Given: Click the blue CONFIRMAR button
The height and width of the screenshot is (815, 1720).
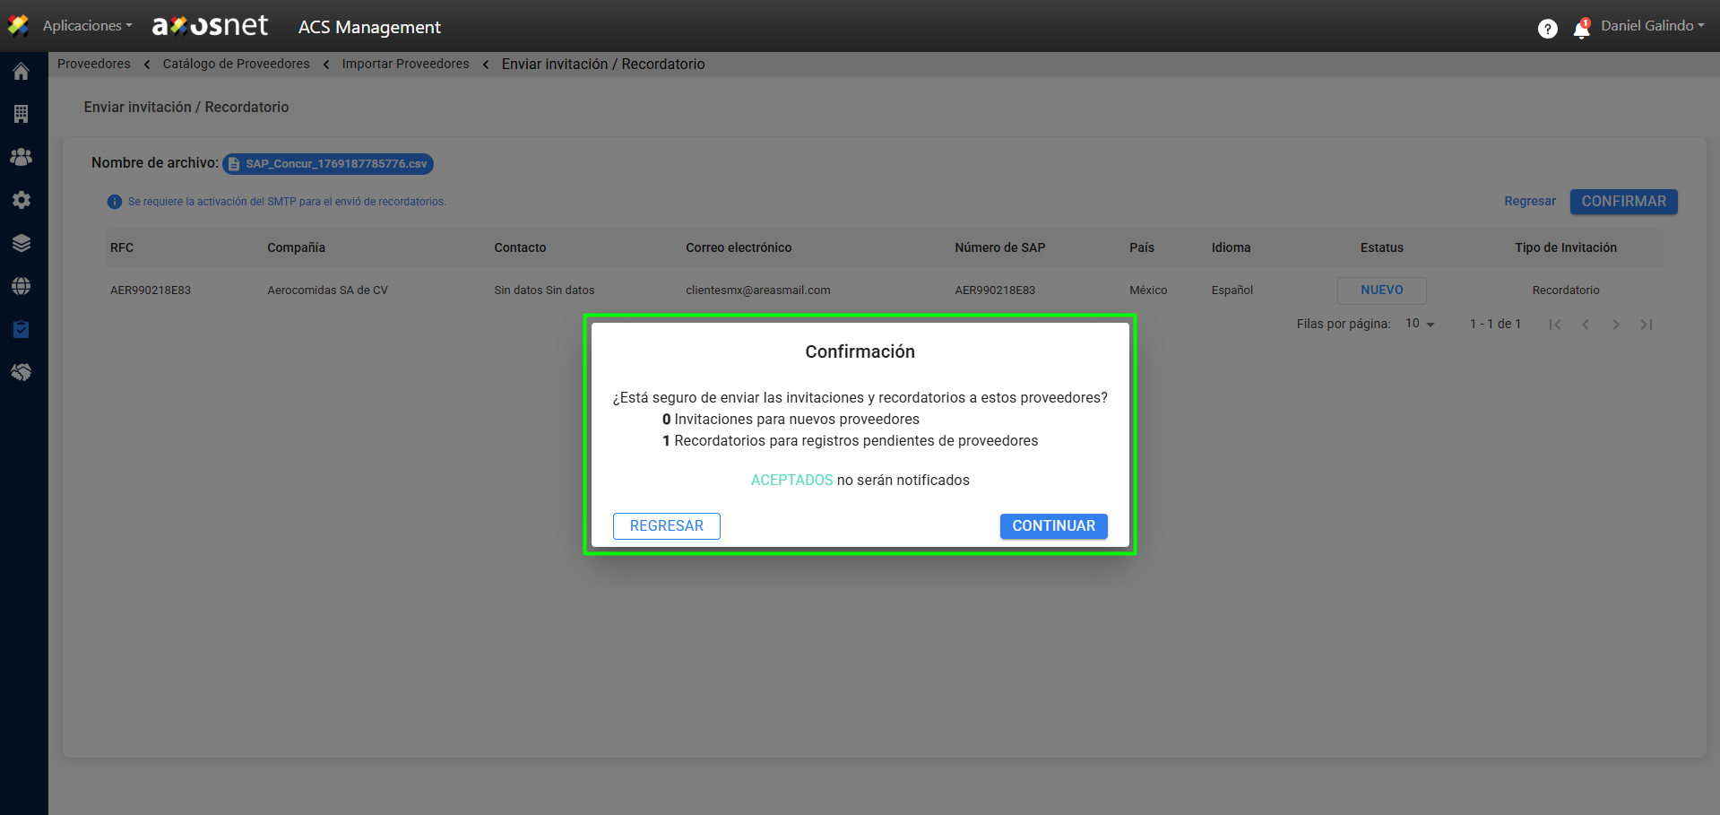Looking at the screenshot, I should tap(1623, 202).
